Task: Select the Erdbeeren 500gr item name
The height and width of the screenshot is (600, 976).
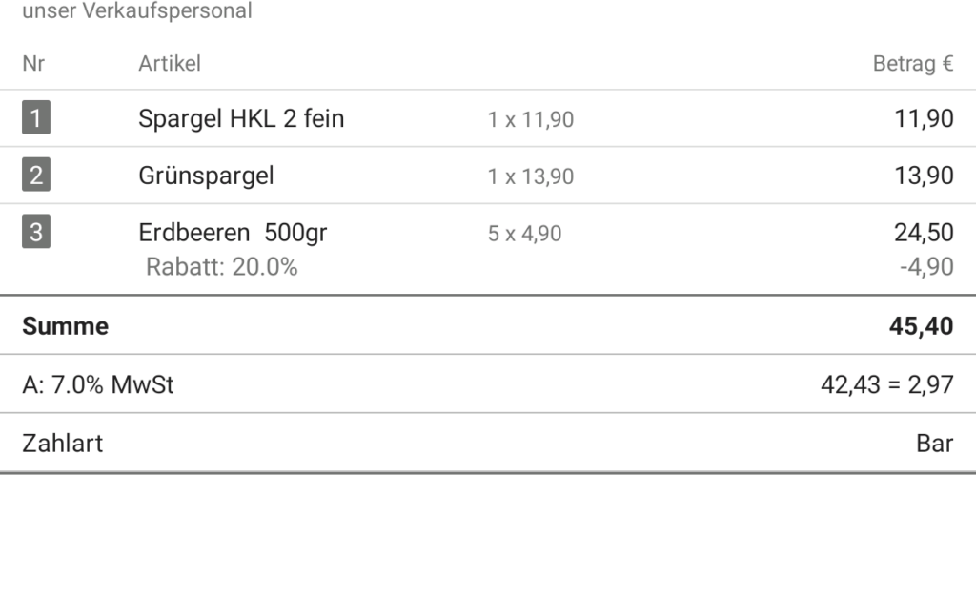Action: pyautogui.click(x=233, y=233)
